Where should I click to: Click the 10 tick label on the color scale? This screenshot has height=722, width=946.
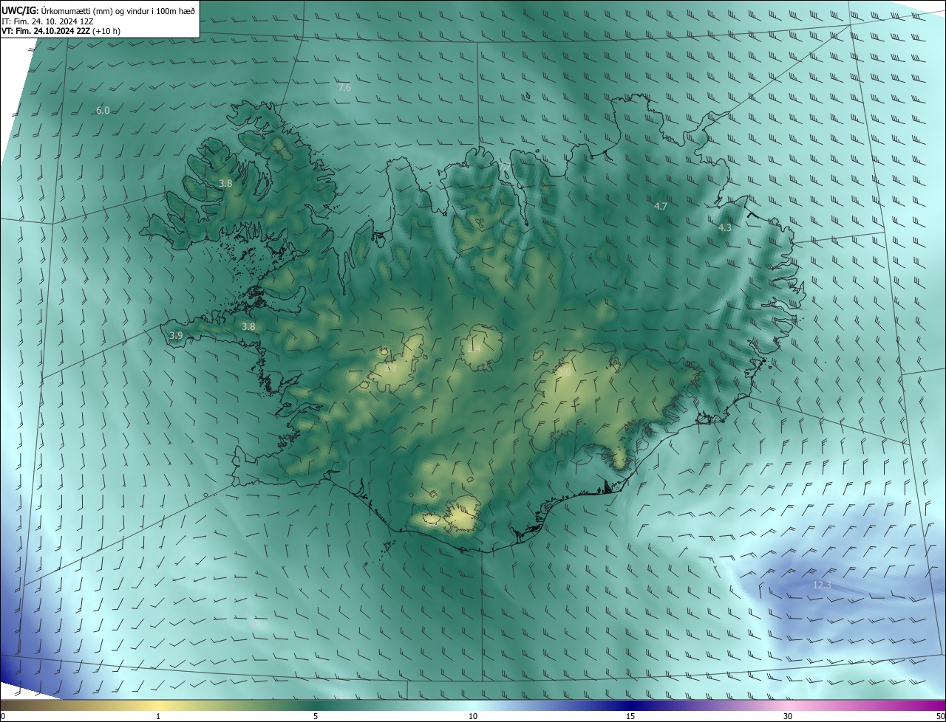[473, 716]
